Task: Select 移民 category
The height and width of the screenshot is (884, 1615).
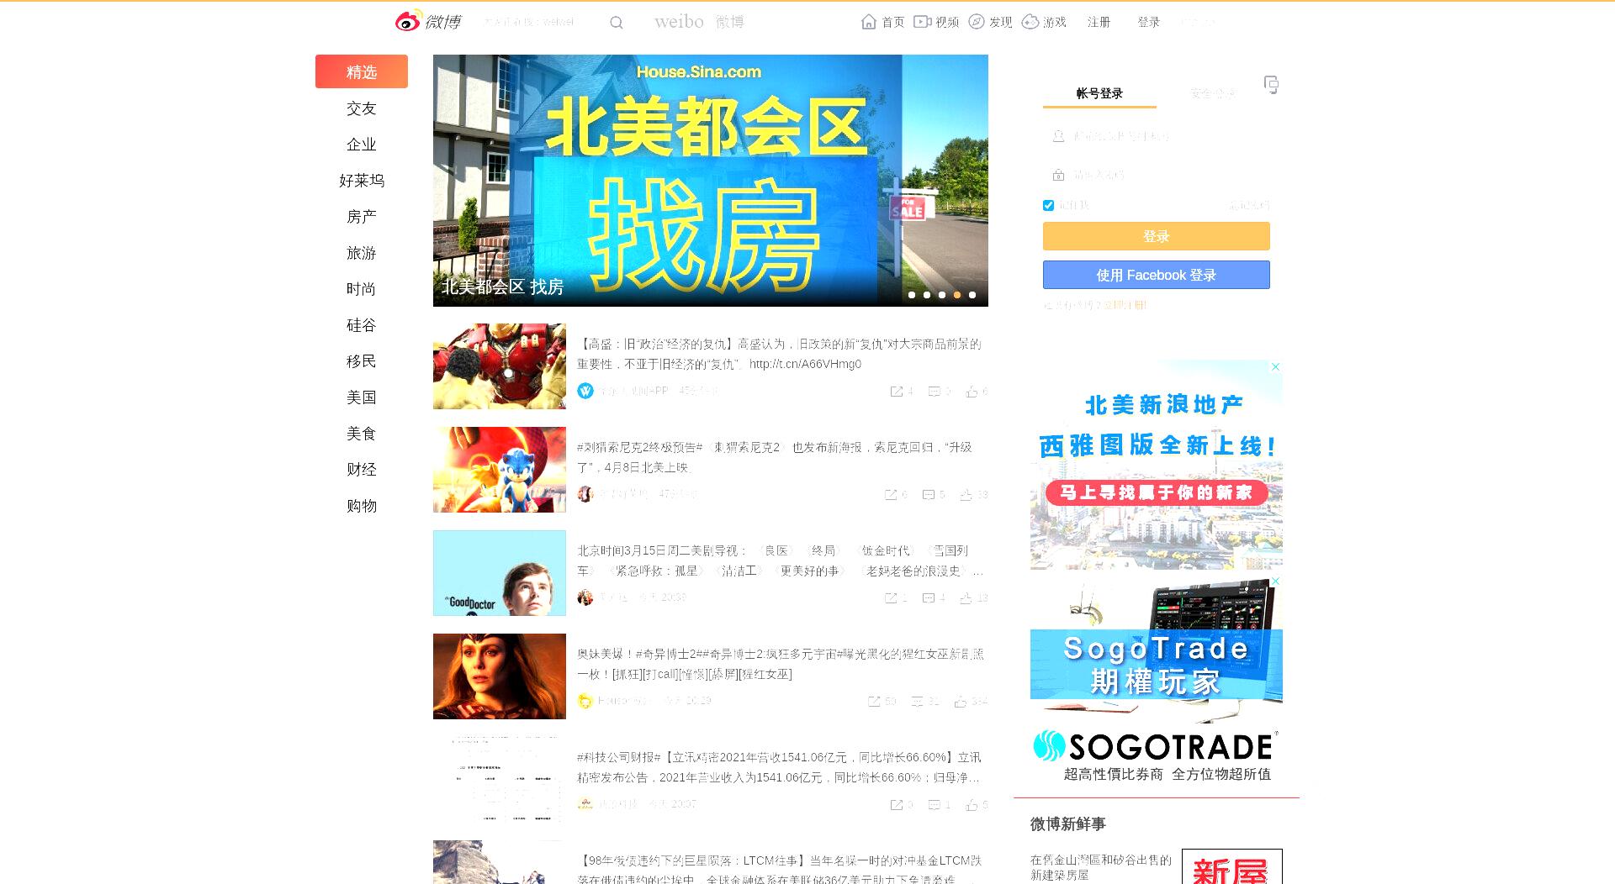Action: pos(362,361)
